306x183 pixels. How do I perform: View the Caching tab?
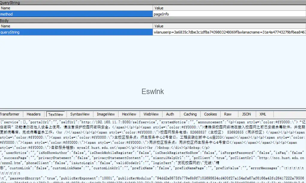[190, 114]
